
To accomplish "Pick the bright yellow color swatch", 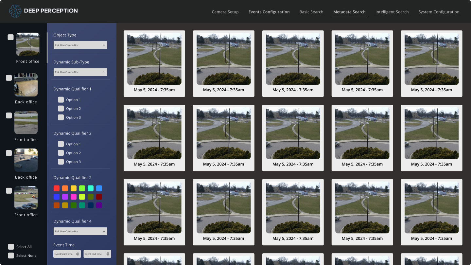I will pyautogui.click(x=74, y=188).
